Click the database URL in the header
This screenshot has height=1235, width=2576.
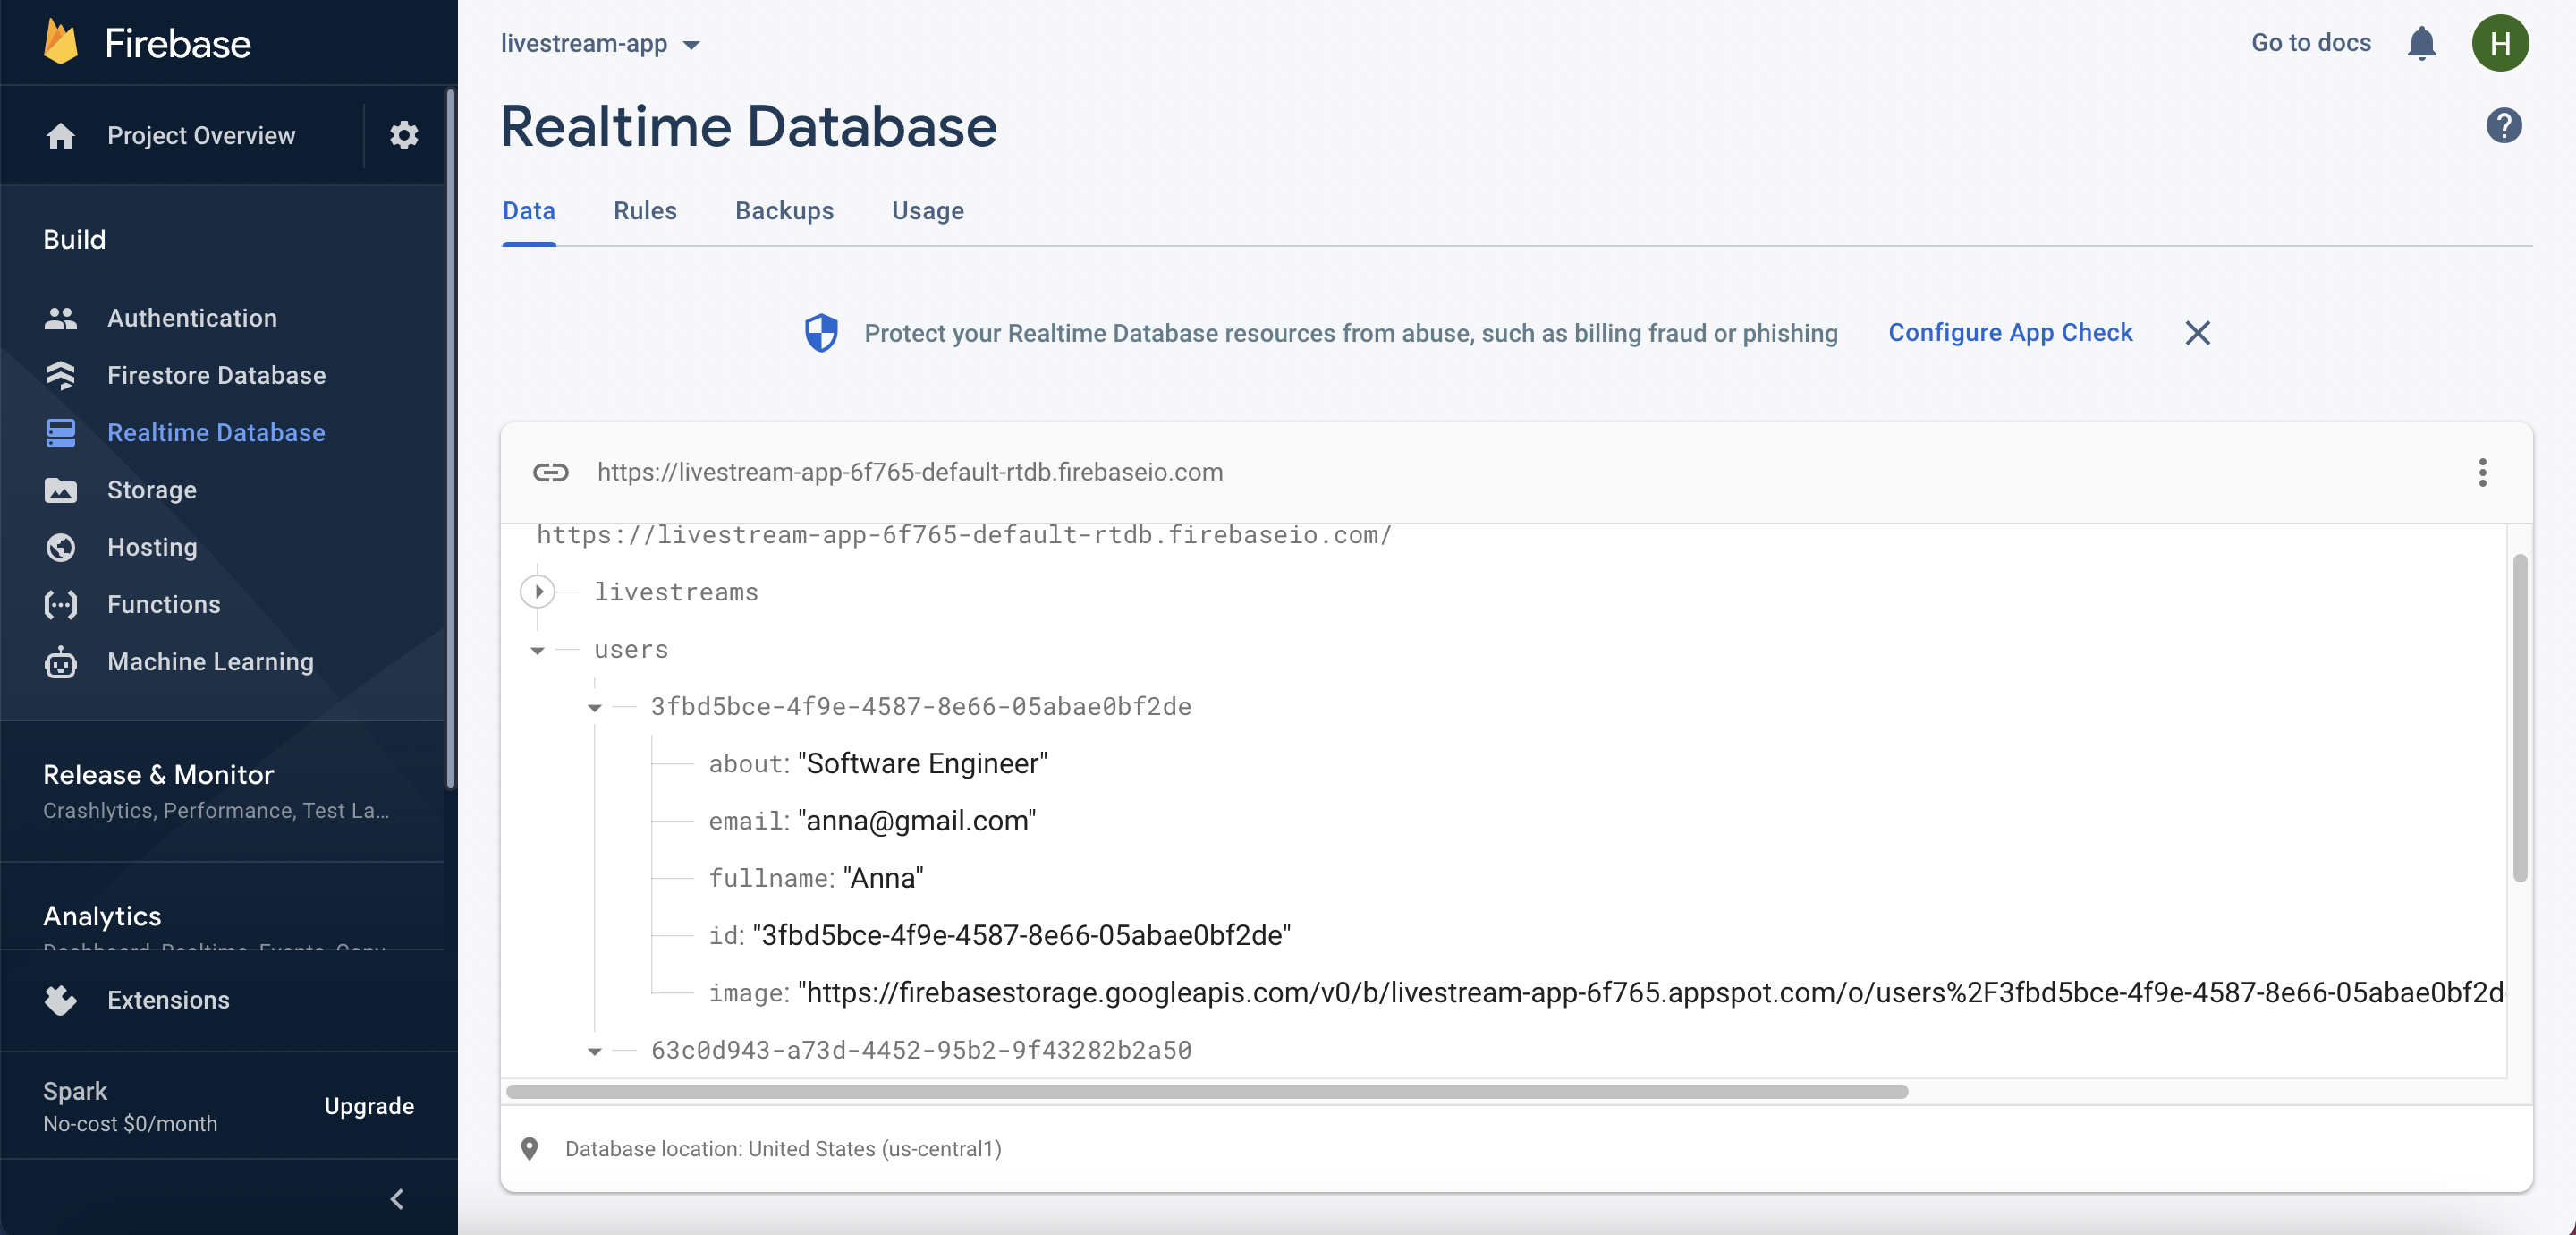coord(910,473)
